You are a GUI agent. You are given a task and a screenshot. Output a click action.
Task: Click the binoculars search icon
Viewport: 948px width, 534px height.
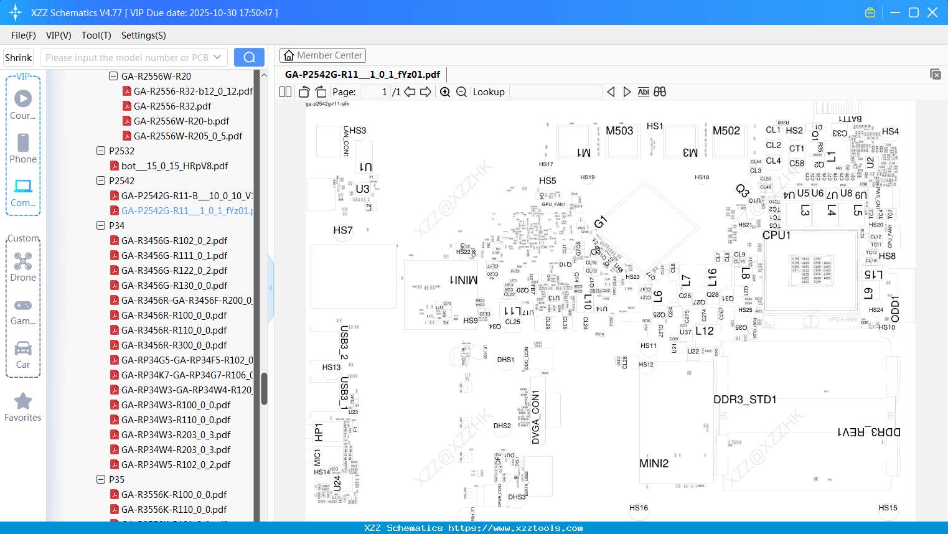660,91
